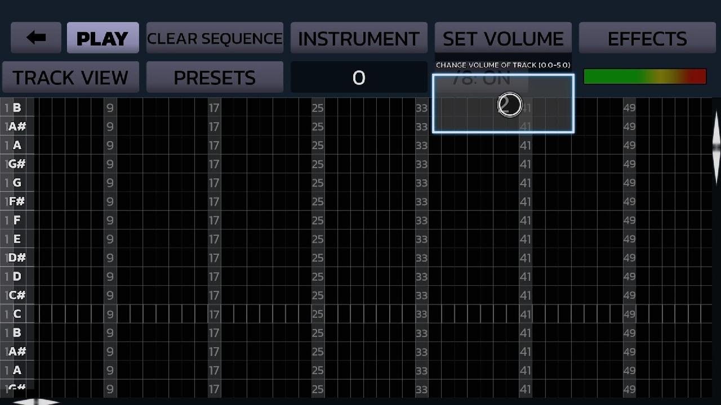This screenshot has height=405, width=721.
Task: Tap the E note key label
Action: coord(17,239)
